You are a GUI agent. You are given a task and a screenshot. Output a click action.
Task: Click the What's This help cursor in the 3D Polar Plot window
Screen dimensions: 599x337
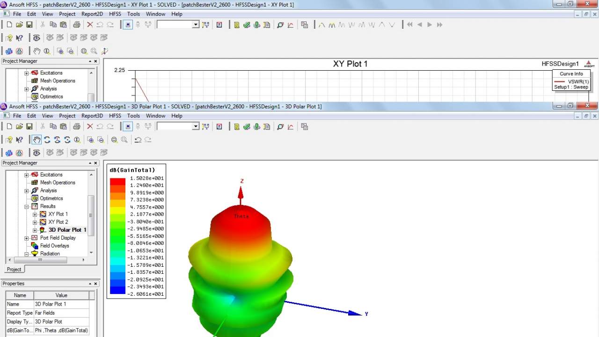pyautogui.click(x=19, y=139)
